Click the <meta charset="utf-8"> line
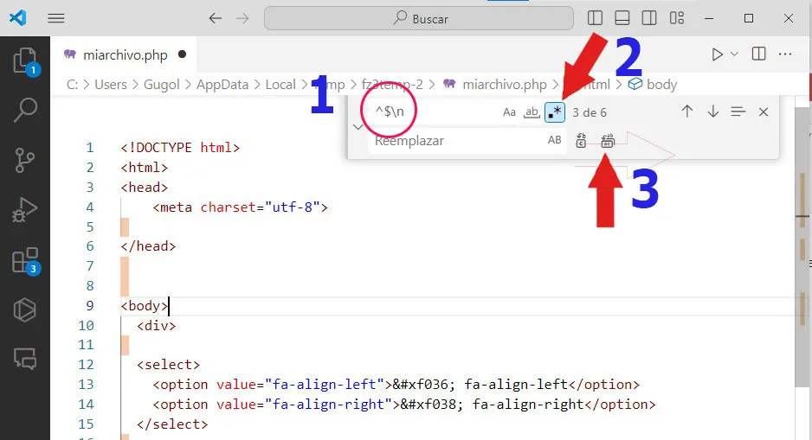 point(240,207)
